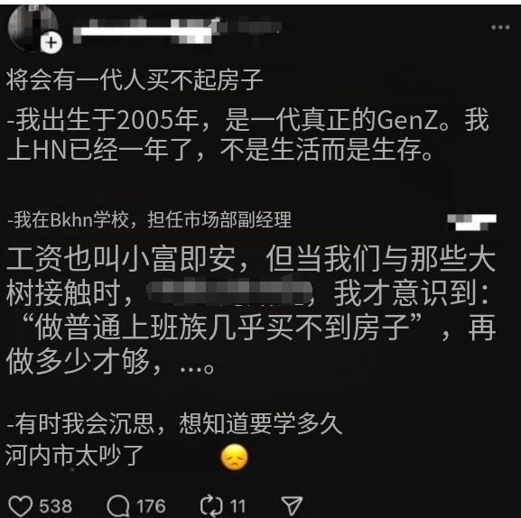Tap the paragraph starting 我出生于2005年
Viewport: 521px width, 518px height.
(x=248, y=134)
